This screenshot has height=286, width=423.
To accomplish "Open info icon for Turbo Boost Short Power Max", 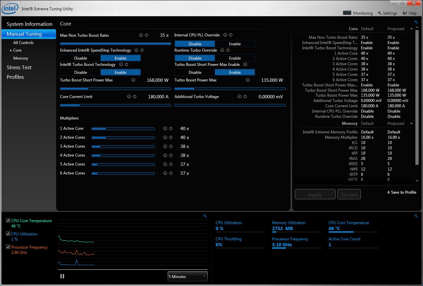I will (x=133, y=80).
